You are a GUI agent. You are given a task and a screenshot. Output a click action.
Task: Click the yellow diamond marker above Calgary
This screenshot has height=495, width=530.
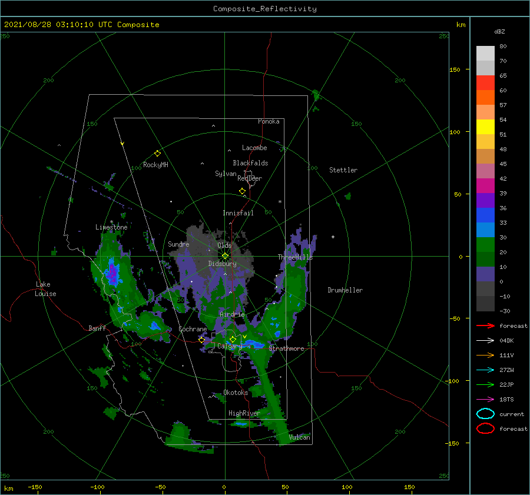coord(233,339)
